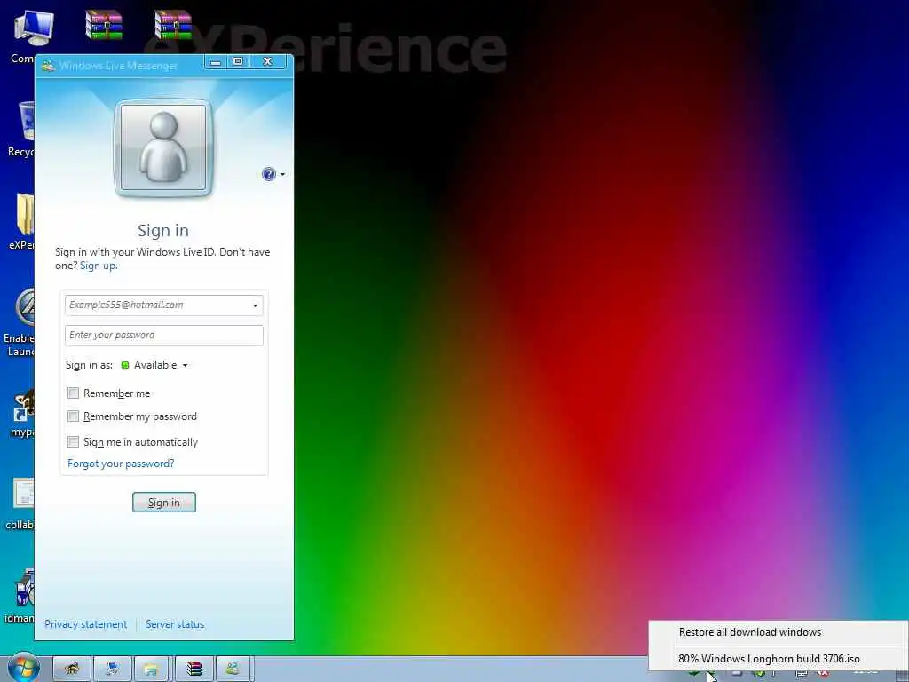
Task: Open the Forgot your password link
Action: coord(121,464)
